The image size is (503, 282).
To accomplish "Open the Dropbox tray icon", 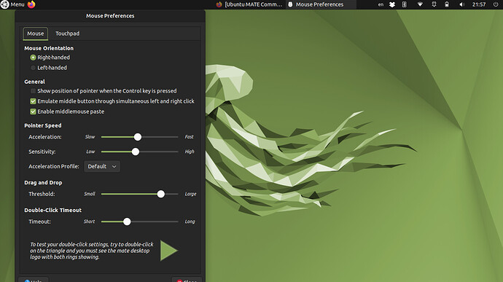I will point(392,4).
